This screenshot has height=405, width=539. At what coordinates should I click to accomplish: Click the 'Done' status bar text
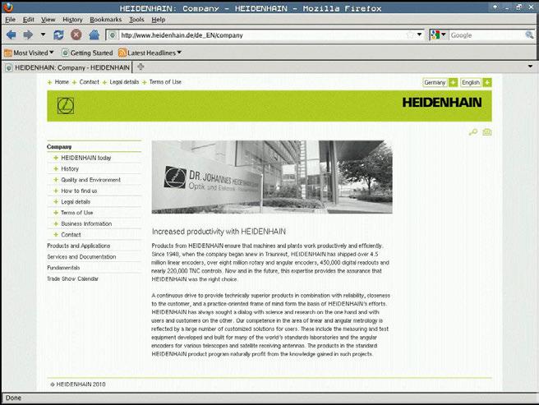(13, 398)
